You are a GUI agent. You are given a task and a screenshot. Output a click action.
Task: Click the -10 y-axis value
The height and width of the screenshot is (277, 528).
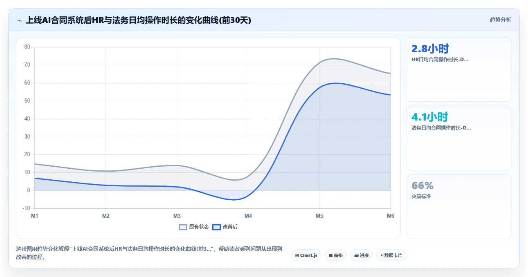pos(27,208)
